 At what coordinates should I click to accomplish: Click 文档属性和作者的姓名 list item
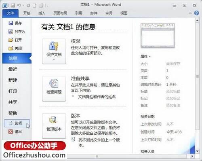[x=97, y=97]
